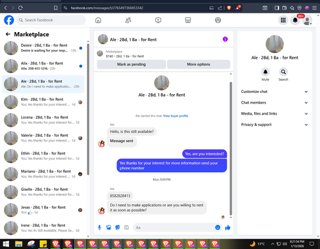Click the chat messages scrollbar
The image size is (320, 249).
pyautogui.click(x=230, y=149)
